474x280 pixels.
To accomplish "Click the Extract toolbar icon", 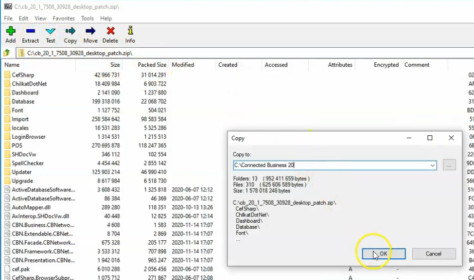I will (30, 35).
